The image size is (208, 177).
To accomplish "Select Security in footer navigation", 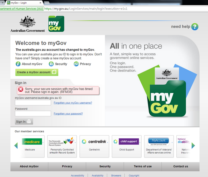I will click(105, 166).
